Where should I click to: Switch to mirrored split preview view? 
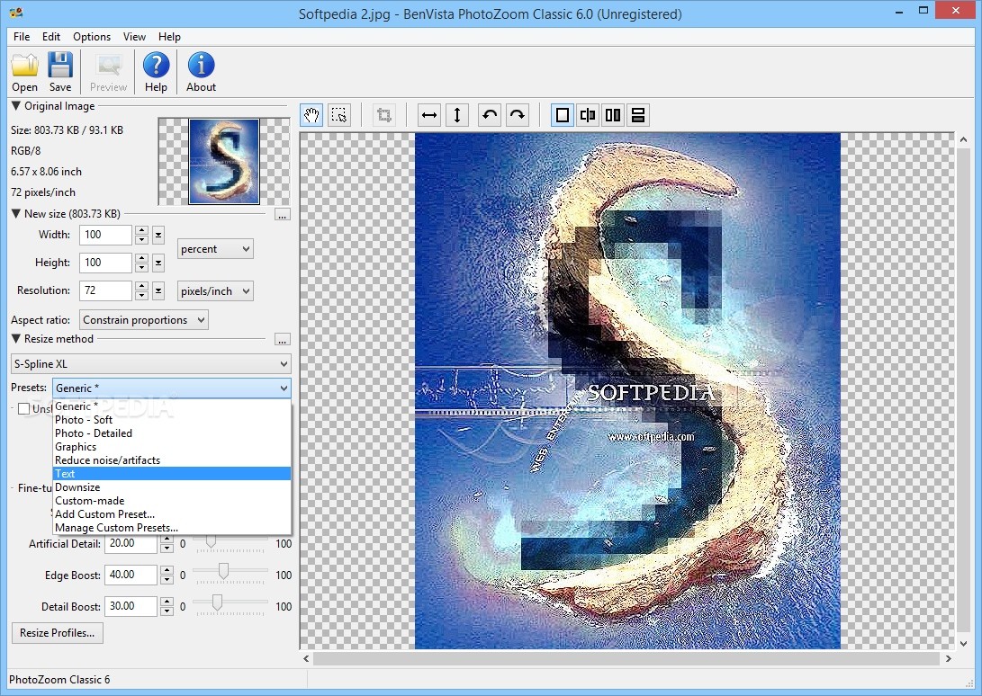coord(588,115)
